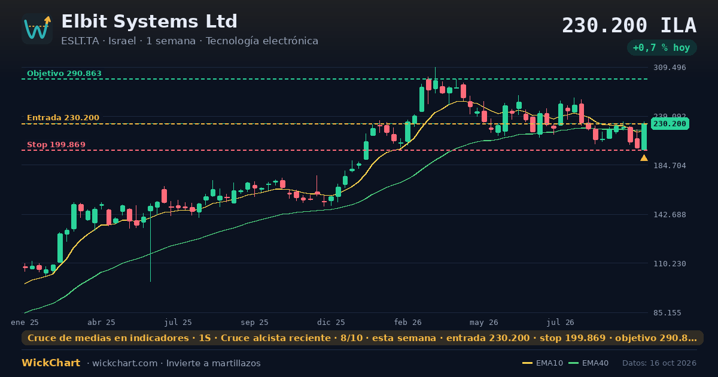Click the Objetivo 290.863 label
The image size is (718, 377).
pyautogui.click(x=64, y=74)
